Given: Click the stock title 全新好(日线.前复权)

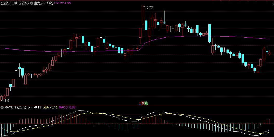Looking at the screenshot, I should [x=15, y=3].
